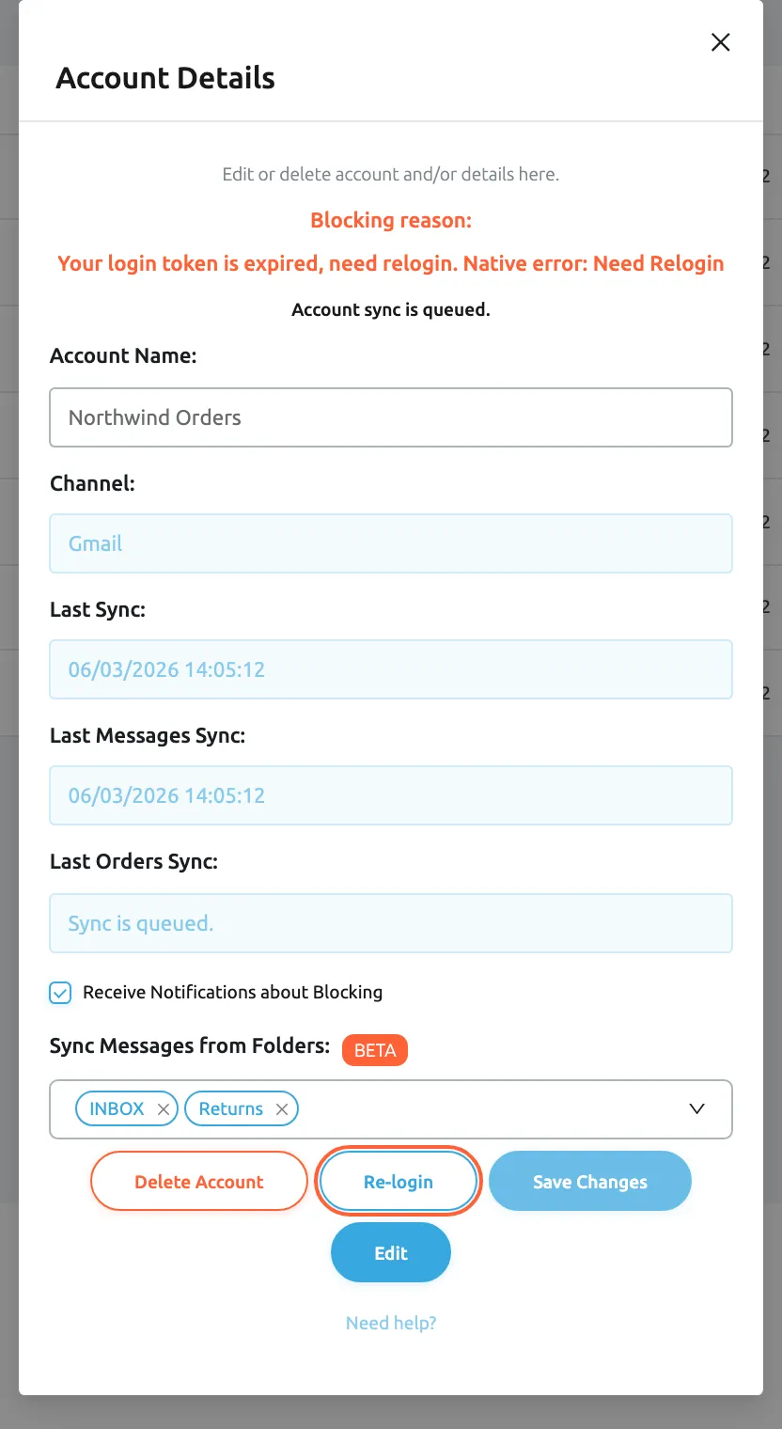Screen dimensions: 782x1429
Task: Toggle Receive Notifications about Blocking checkbox
Action: [60, 993]
